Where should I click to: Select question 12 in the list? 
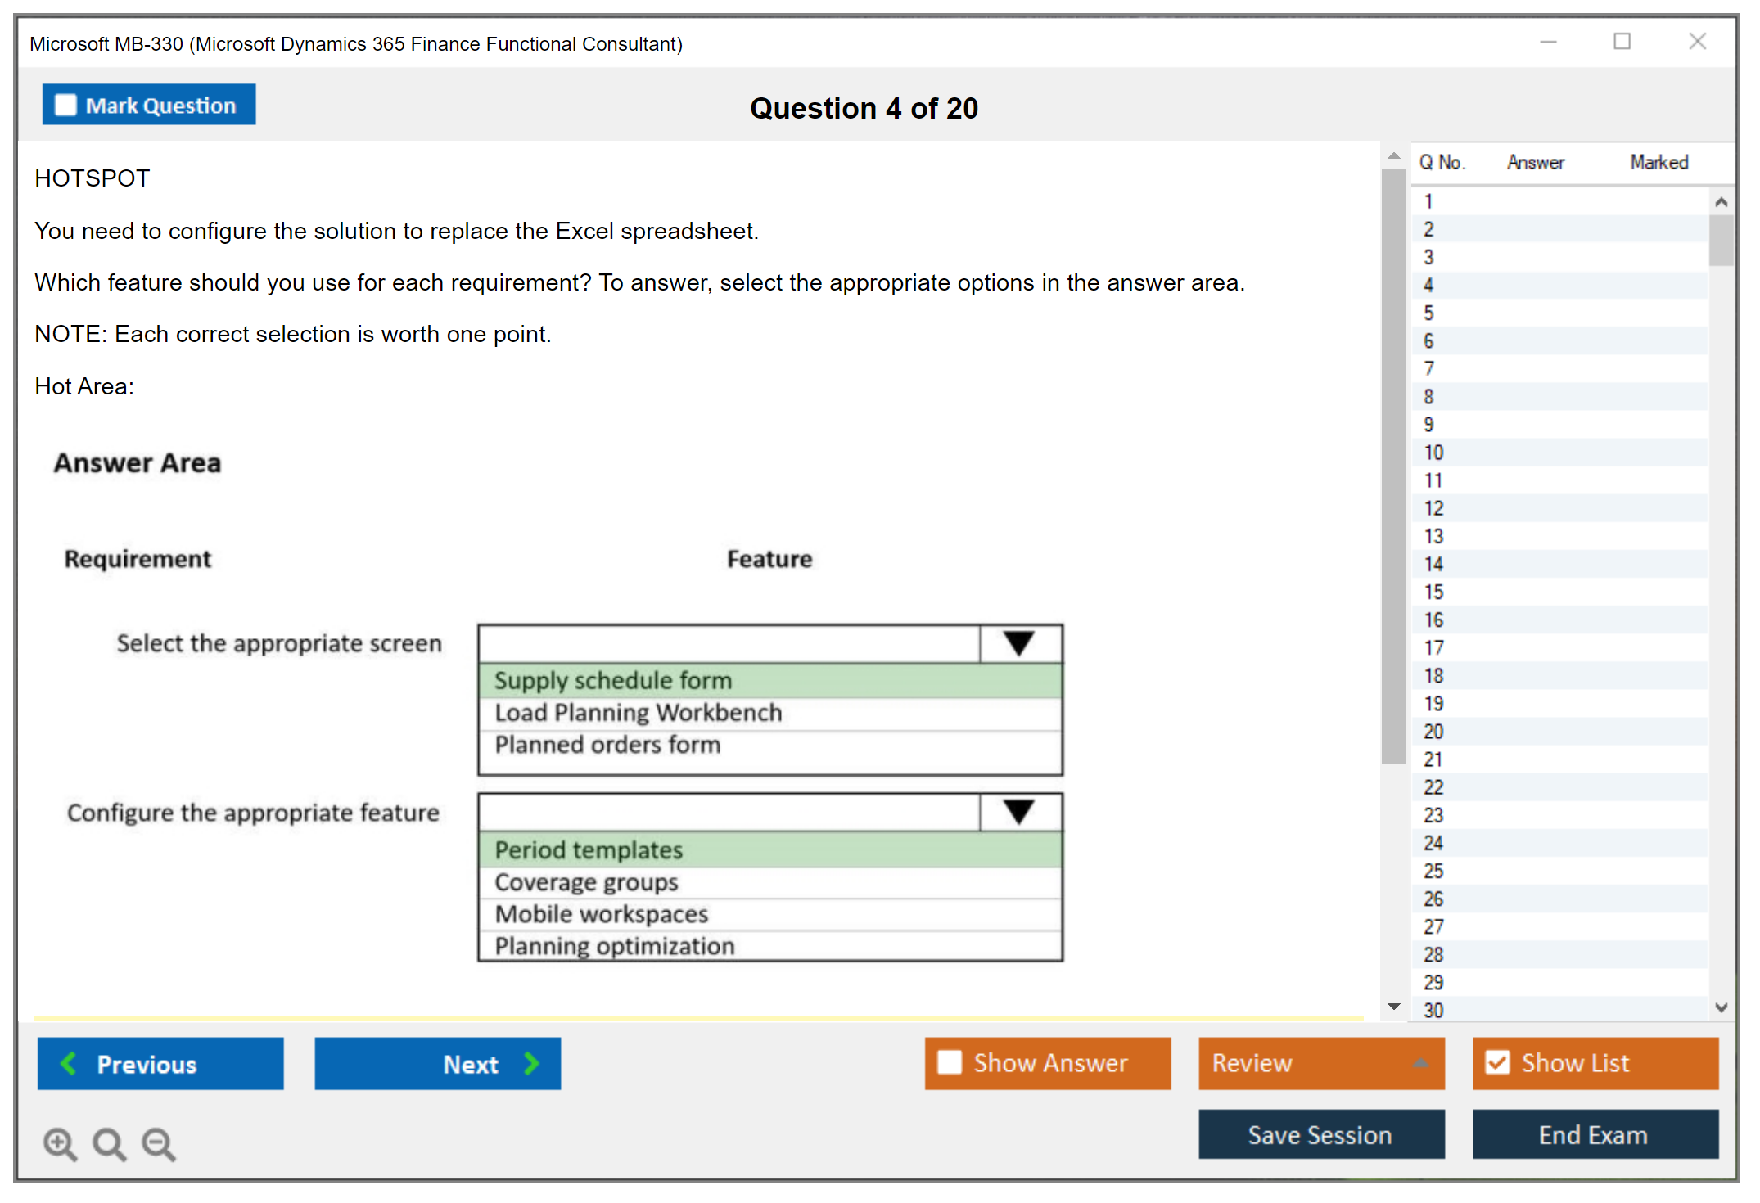(1434, 508)
